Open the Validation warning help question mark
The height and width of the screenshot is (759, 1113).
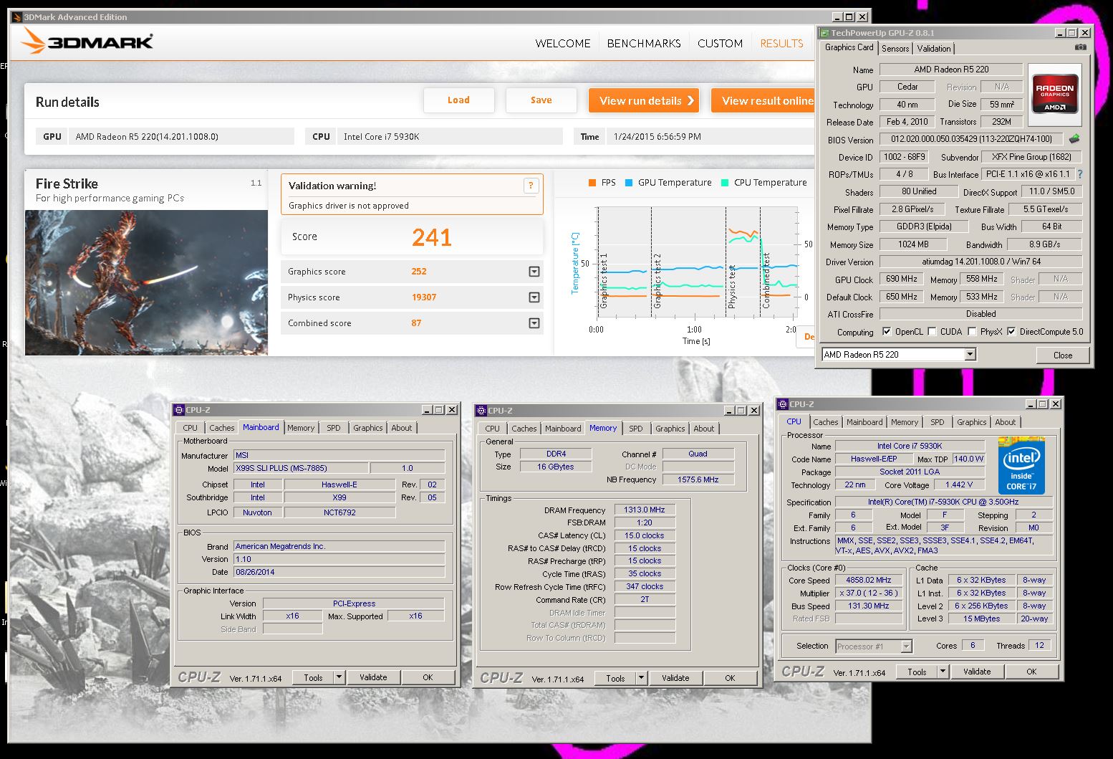(x=531, y=186)
